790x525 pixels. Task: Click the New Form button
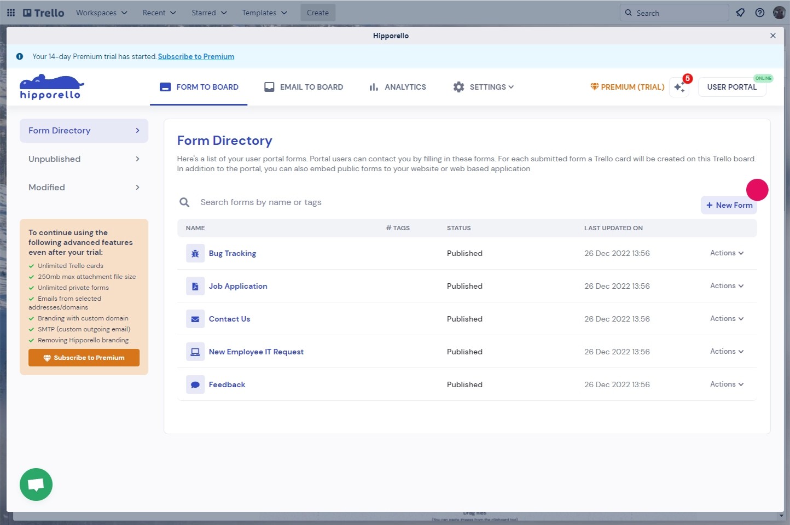tap(729, 205)
